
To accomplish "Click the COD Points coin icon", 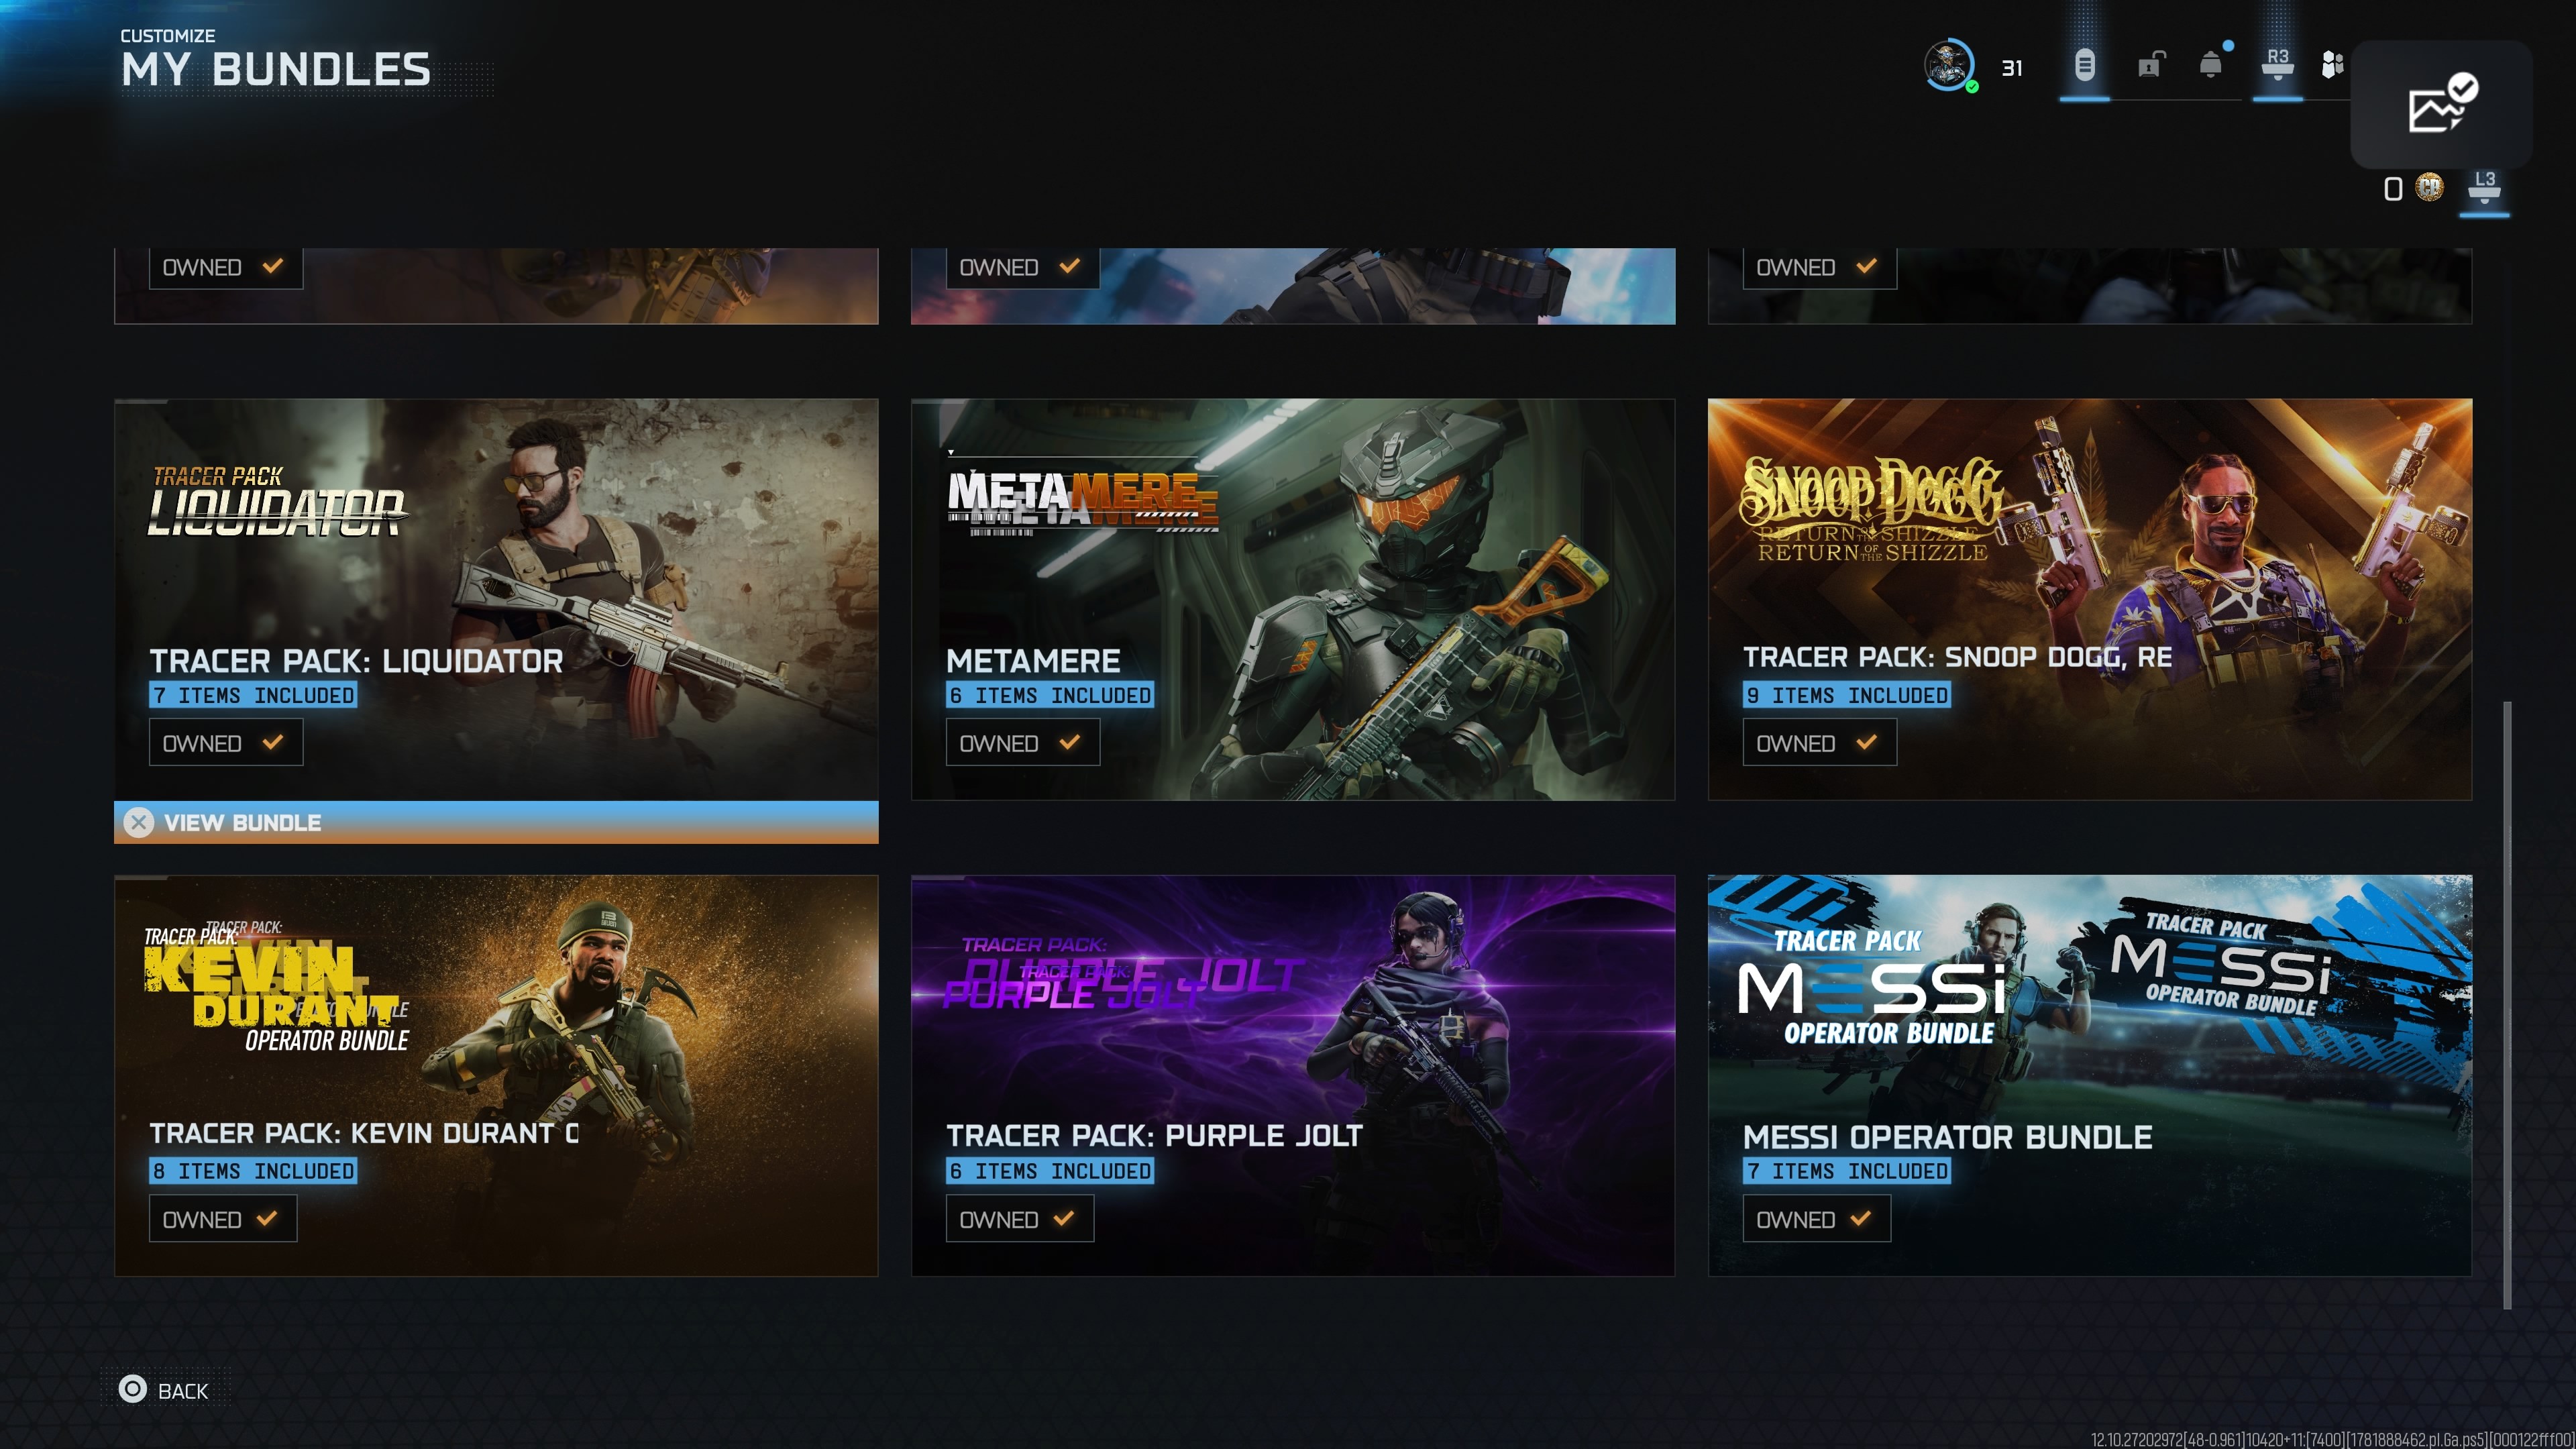I will click(2430, 187).
